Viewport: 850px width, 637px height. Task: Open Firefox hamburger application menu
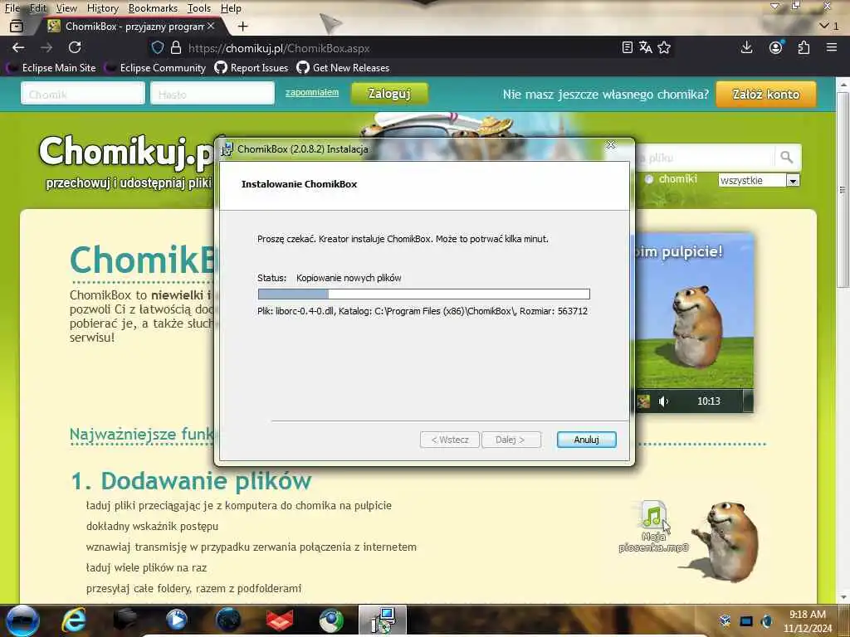832,47
